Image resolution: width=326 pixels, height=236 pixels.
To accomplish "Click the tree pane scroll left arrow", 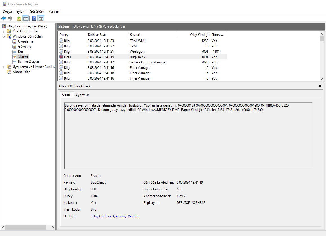I will coord(3,228).
